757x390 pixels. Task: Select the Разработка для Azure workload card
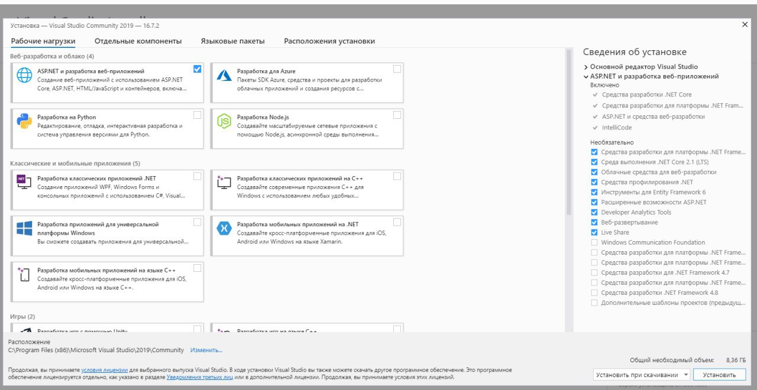point(307,82)
